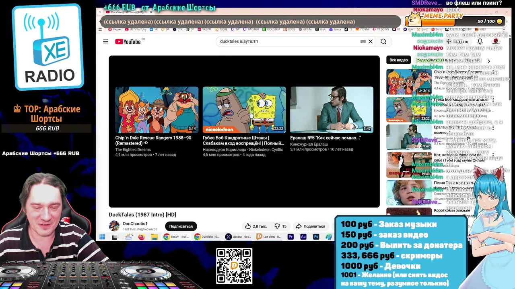515x289 pixels.
Task: Open Киножурнал Ералаш channel text in endscreen
Action: [x=309, y=144]
